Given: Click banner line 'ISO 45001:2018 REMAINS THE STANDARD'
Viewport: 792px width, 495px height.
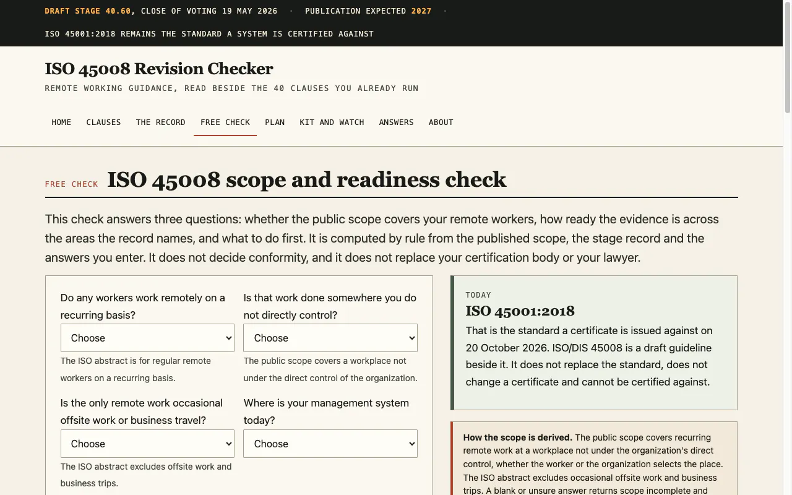Looking at the screenshot, I should (209, 34).
